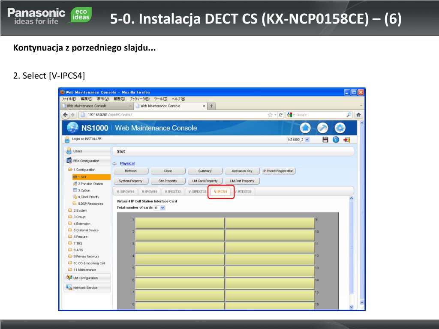Open the NS1000_2 site dropdown

(307, 140)
